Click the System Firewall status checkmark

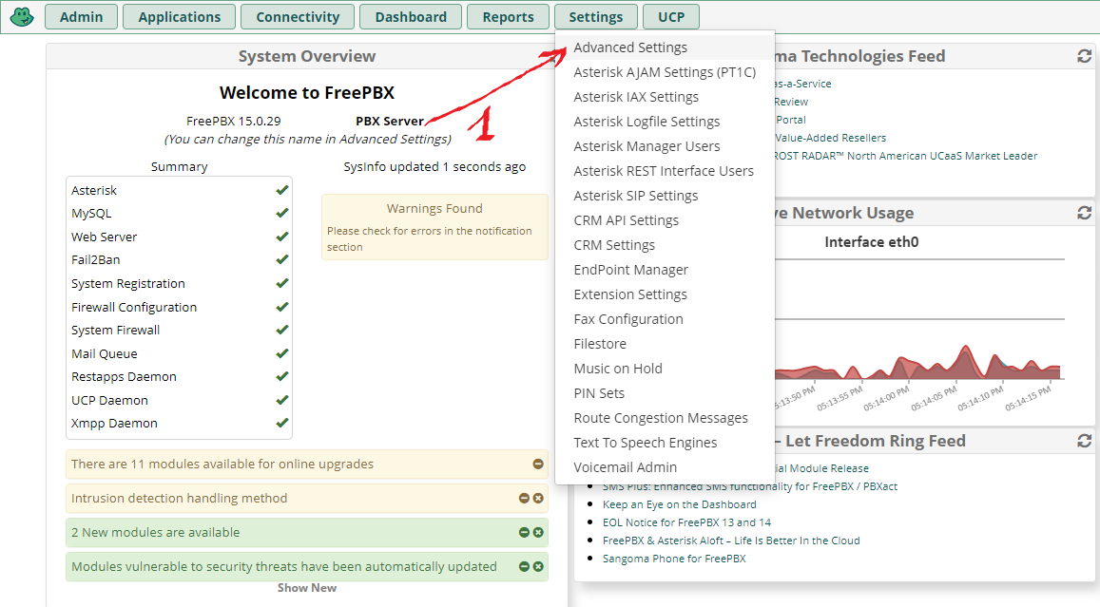click(282, 331)
